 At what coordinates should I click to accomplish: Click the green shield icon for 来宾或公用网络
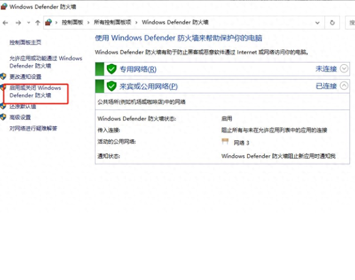[111, 85]
